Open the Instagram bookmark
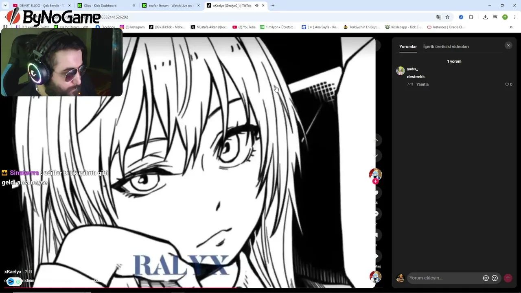This screenshot has width=521, height=293. click(x=132, y=27)
